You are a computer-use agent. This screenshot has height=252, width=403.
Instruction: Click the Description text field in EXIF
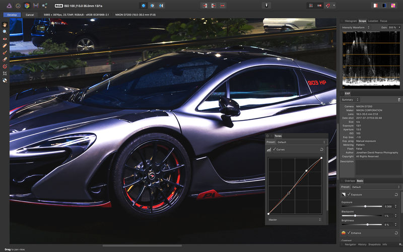[378, 167]
